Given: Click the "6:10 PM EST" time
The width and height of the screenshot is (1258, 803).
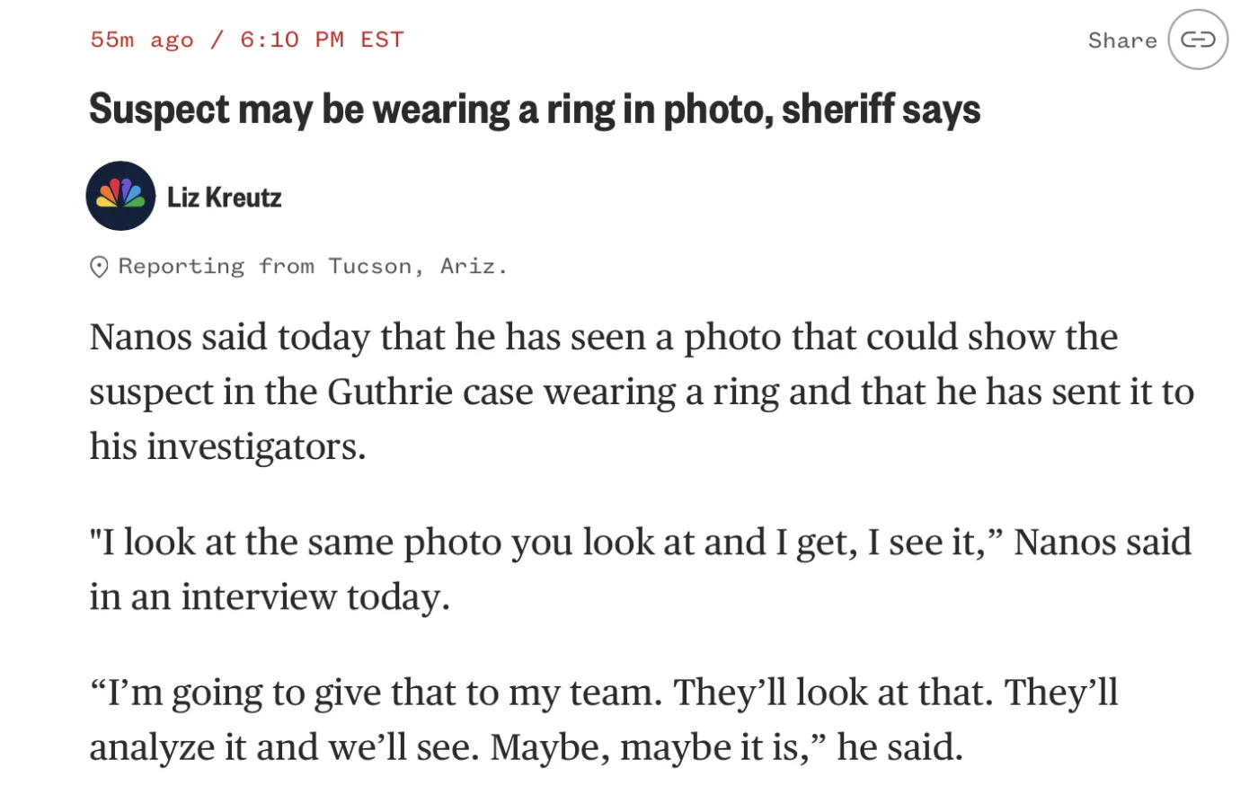Looking at the screenshot, I should 322,40.
